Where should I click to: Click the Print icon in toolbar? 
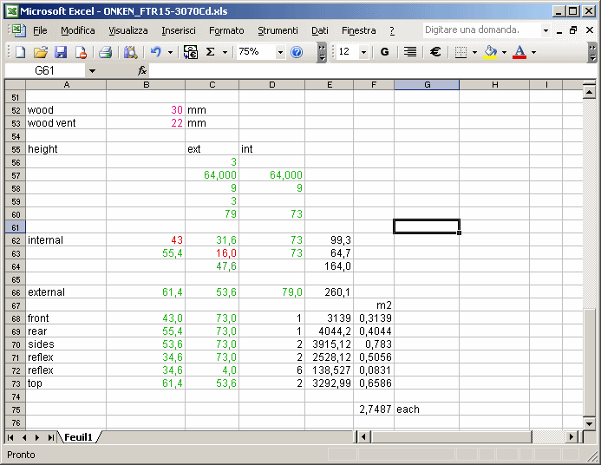pos(105,52)
